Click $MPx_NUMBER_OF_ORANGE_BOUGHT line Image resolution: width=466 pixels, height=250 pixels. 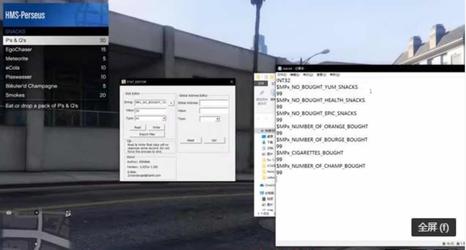pos(322,126)
